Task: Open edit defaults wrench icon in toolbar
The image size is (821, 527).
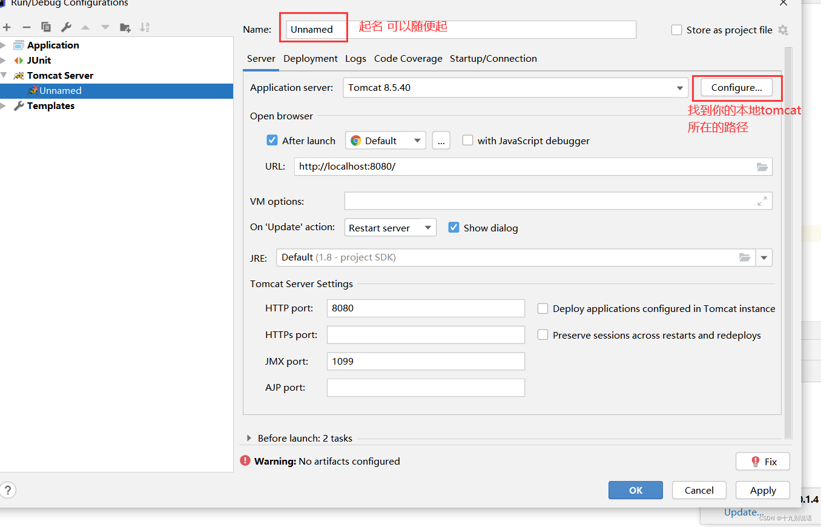Action: click(x=66, y=27)
